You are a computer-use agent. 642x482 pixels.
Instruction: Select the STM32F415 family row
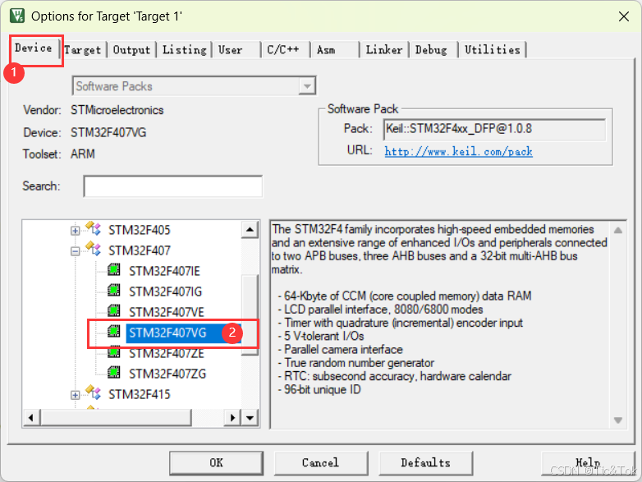click(x=140, y=394)
